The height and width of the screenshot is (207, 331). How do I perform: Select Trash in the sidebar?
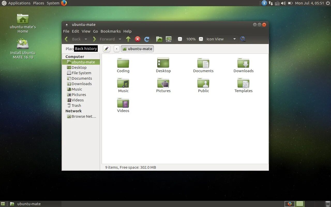(81, 106)
